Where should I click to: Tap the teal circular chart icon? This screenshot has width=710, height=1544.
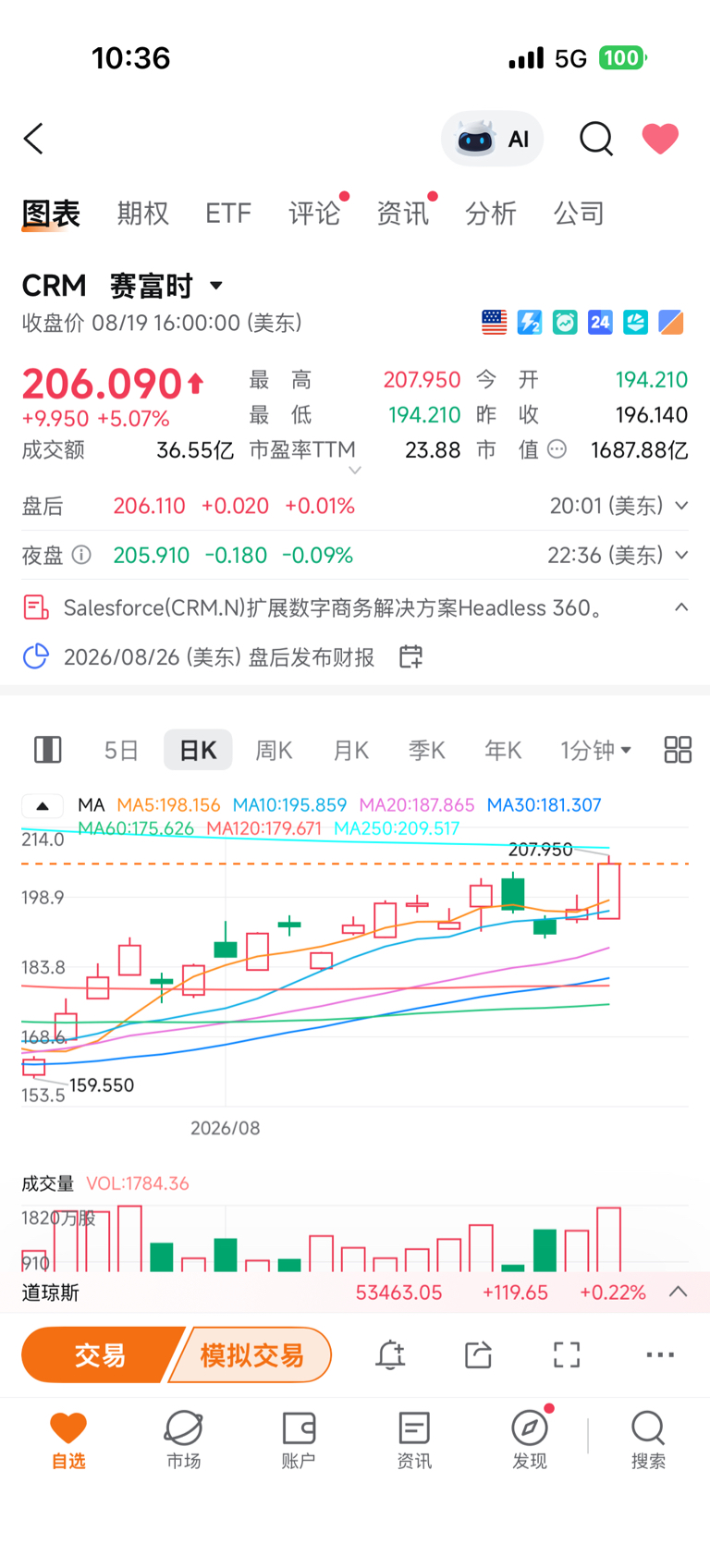565,322
